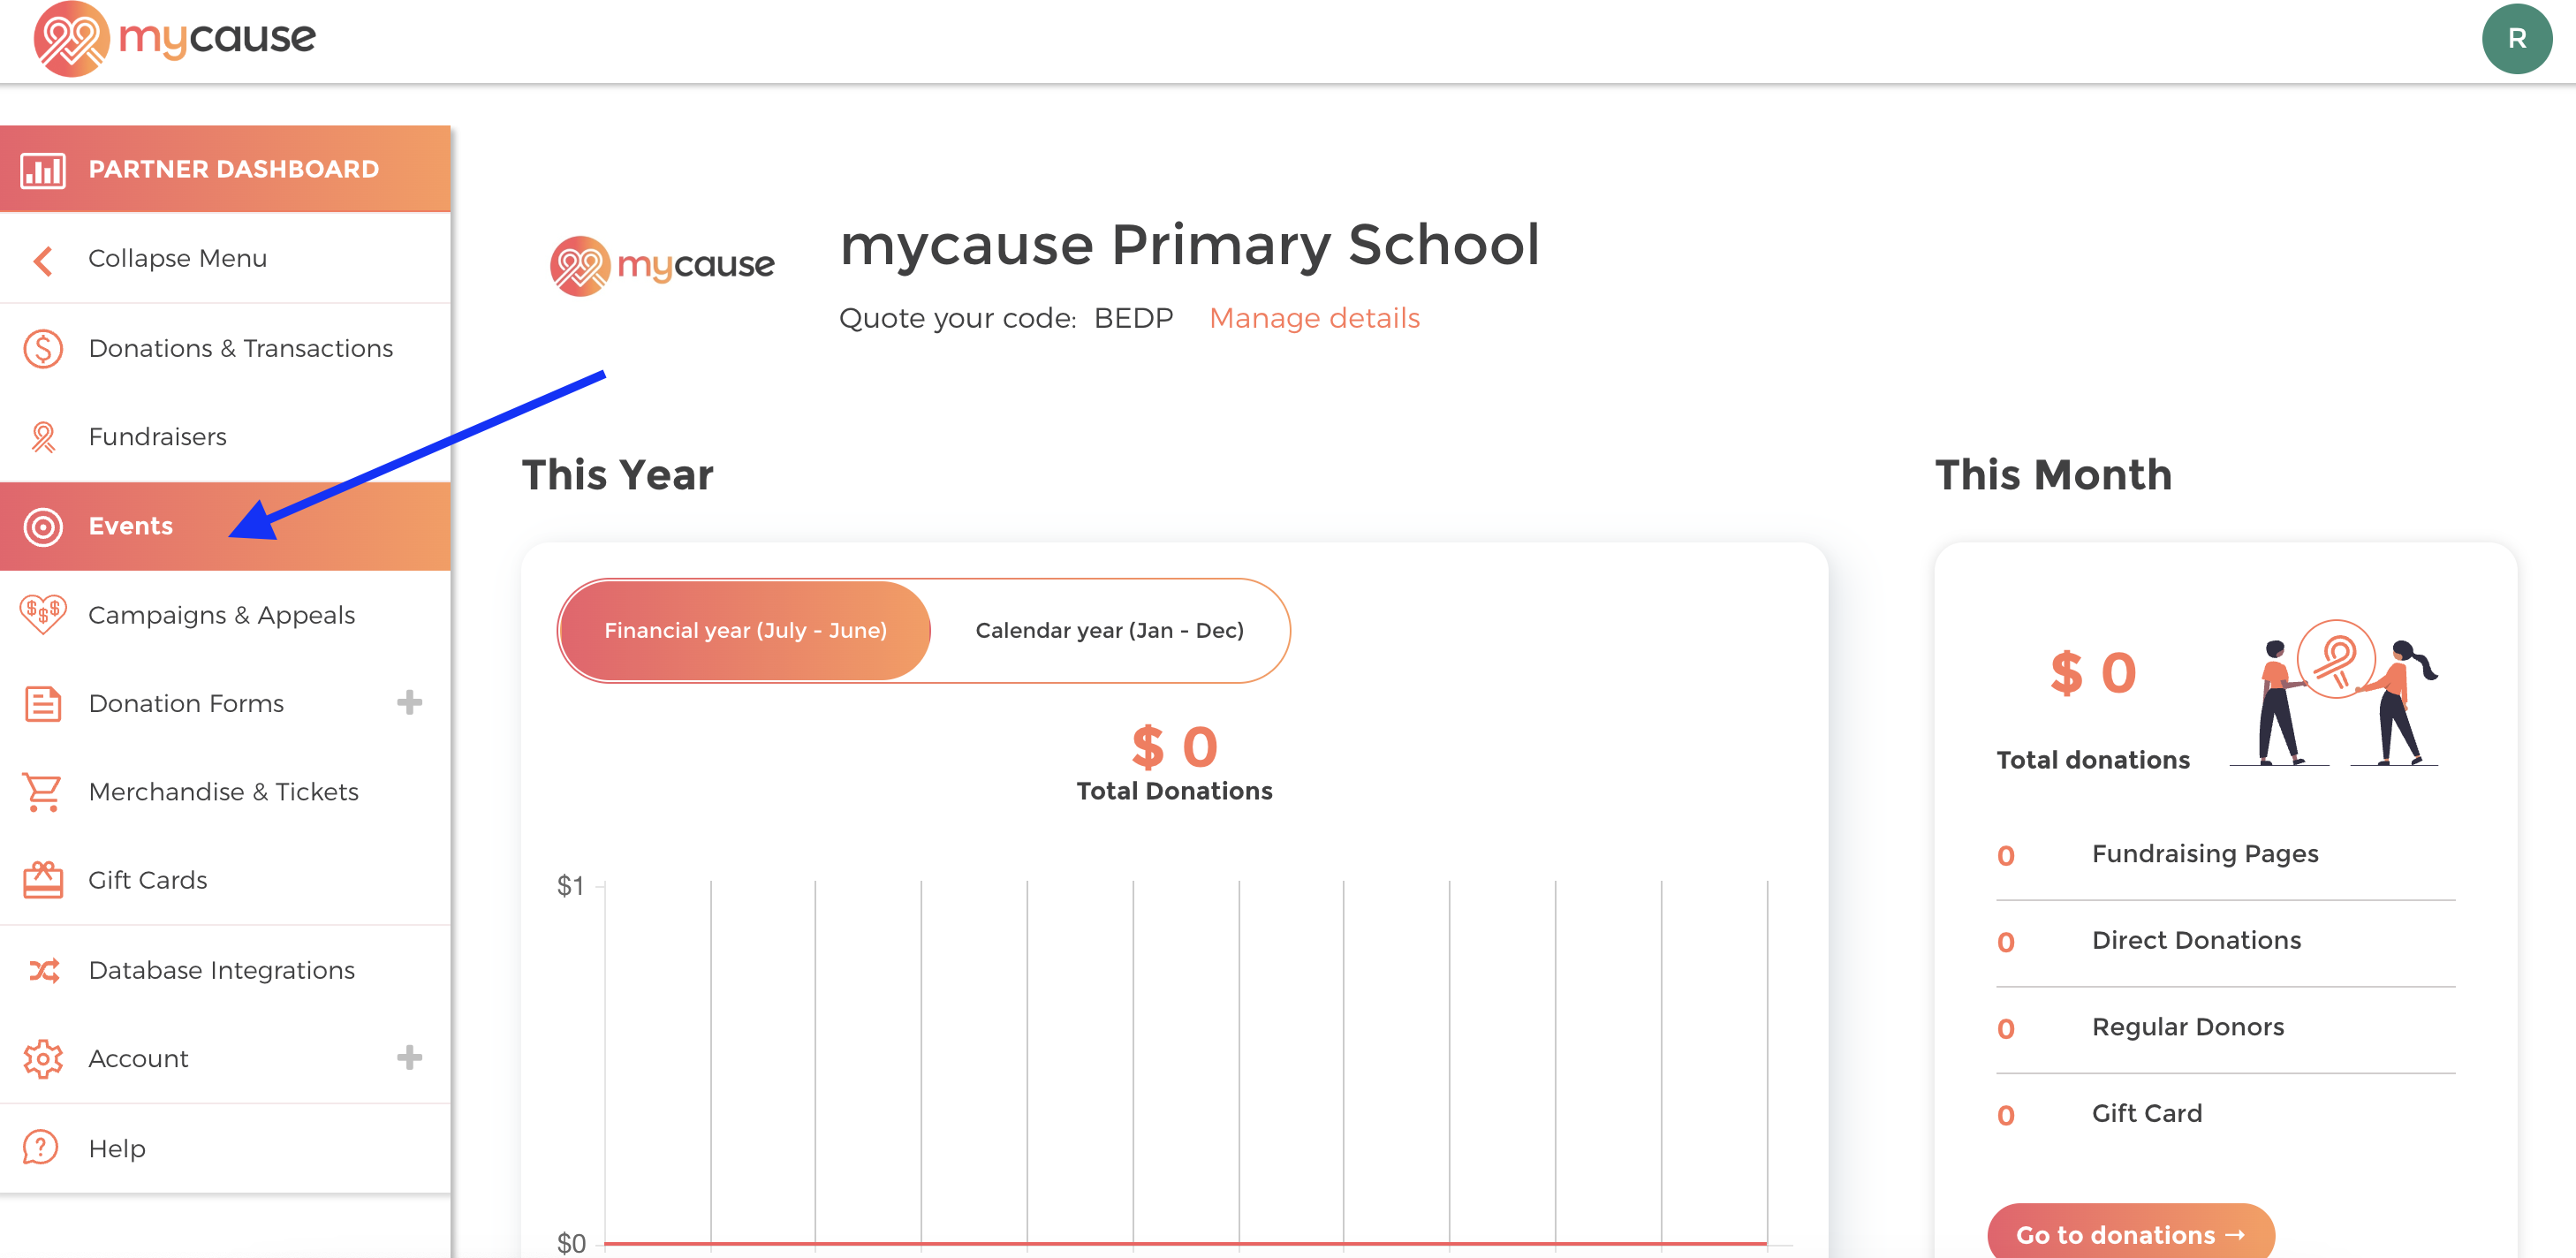2576x1258 pixels.
Task: Click the Events target icon
Action: click(x=43, y=526)
